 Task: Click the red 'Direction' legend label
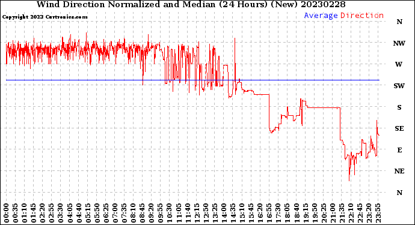[x=362, y=16]
